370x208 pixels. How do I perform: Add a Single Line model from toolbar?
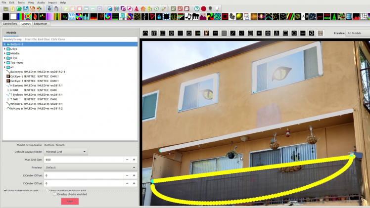(x=232, y=33)
